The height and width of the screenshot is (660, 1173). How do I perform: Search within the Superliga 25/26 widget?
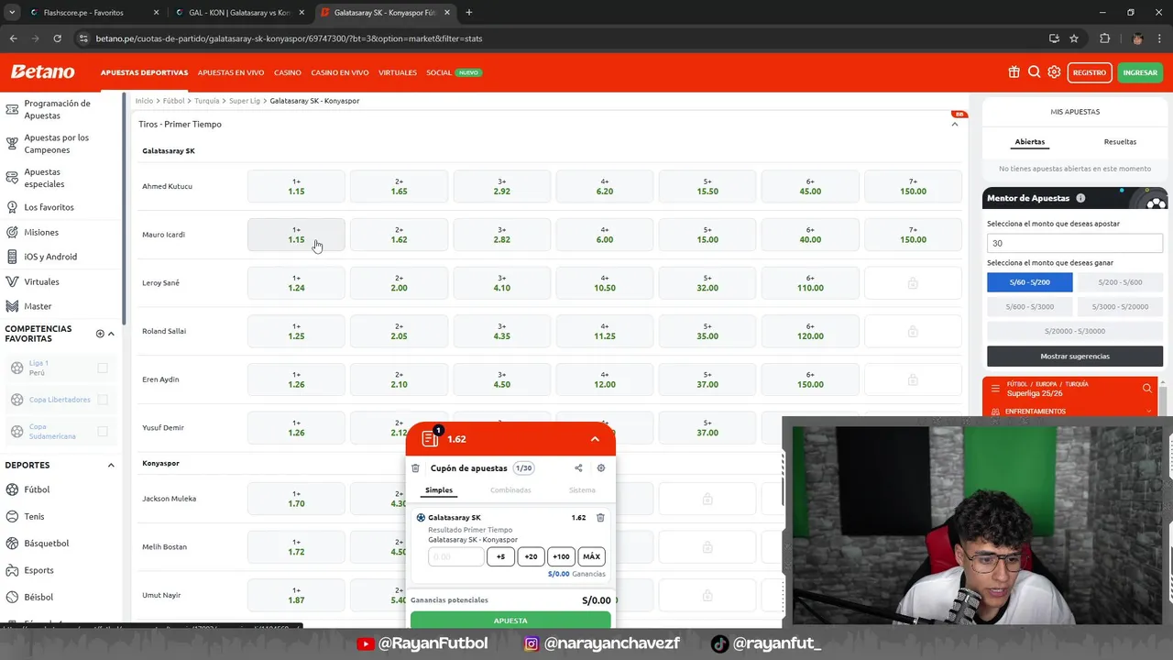click(x=1147, y=389)
